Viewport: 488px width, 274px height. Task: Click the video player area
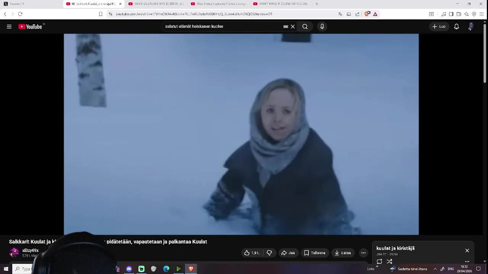[x=241, y=134]
